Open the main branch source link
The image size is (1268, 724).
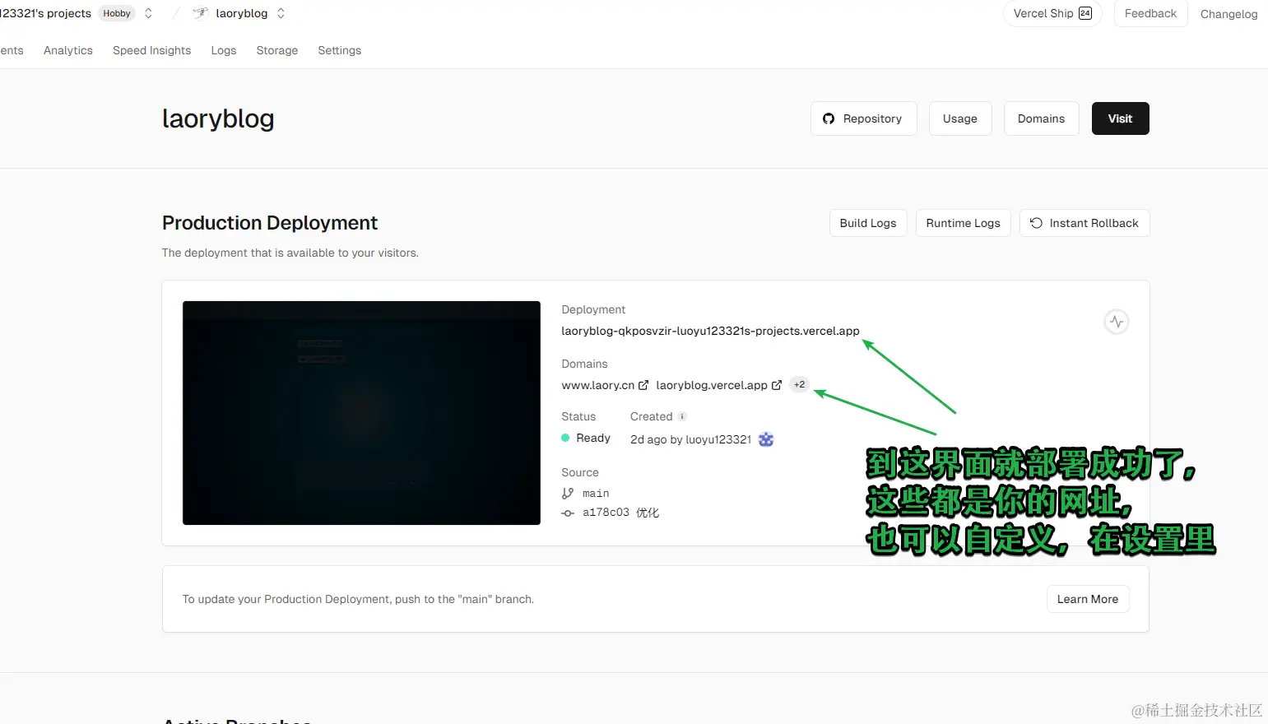[x=596, y=494]
